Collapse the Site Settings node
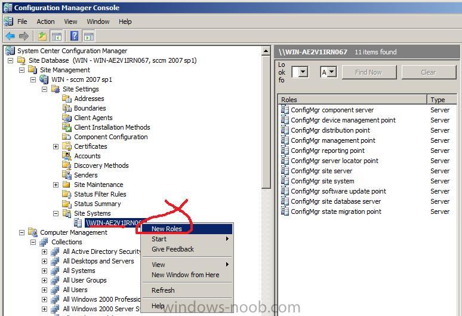This screenshot has height=316, width=462. (45, 89)
